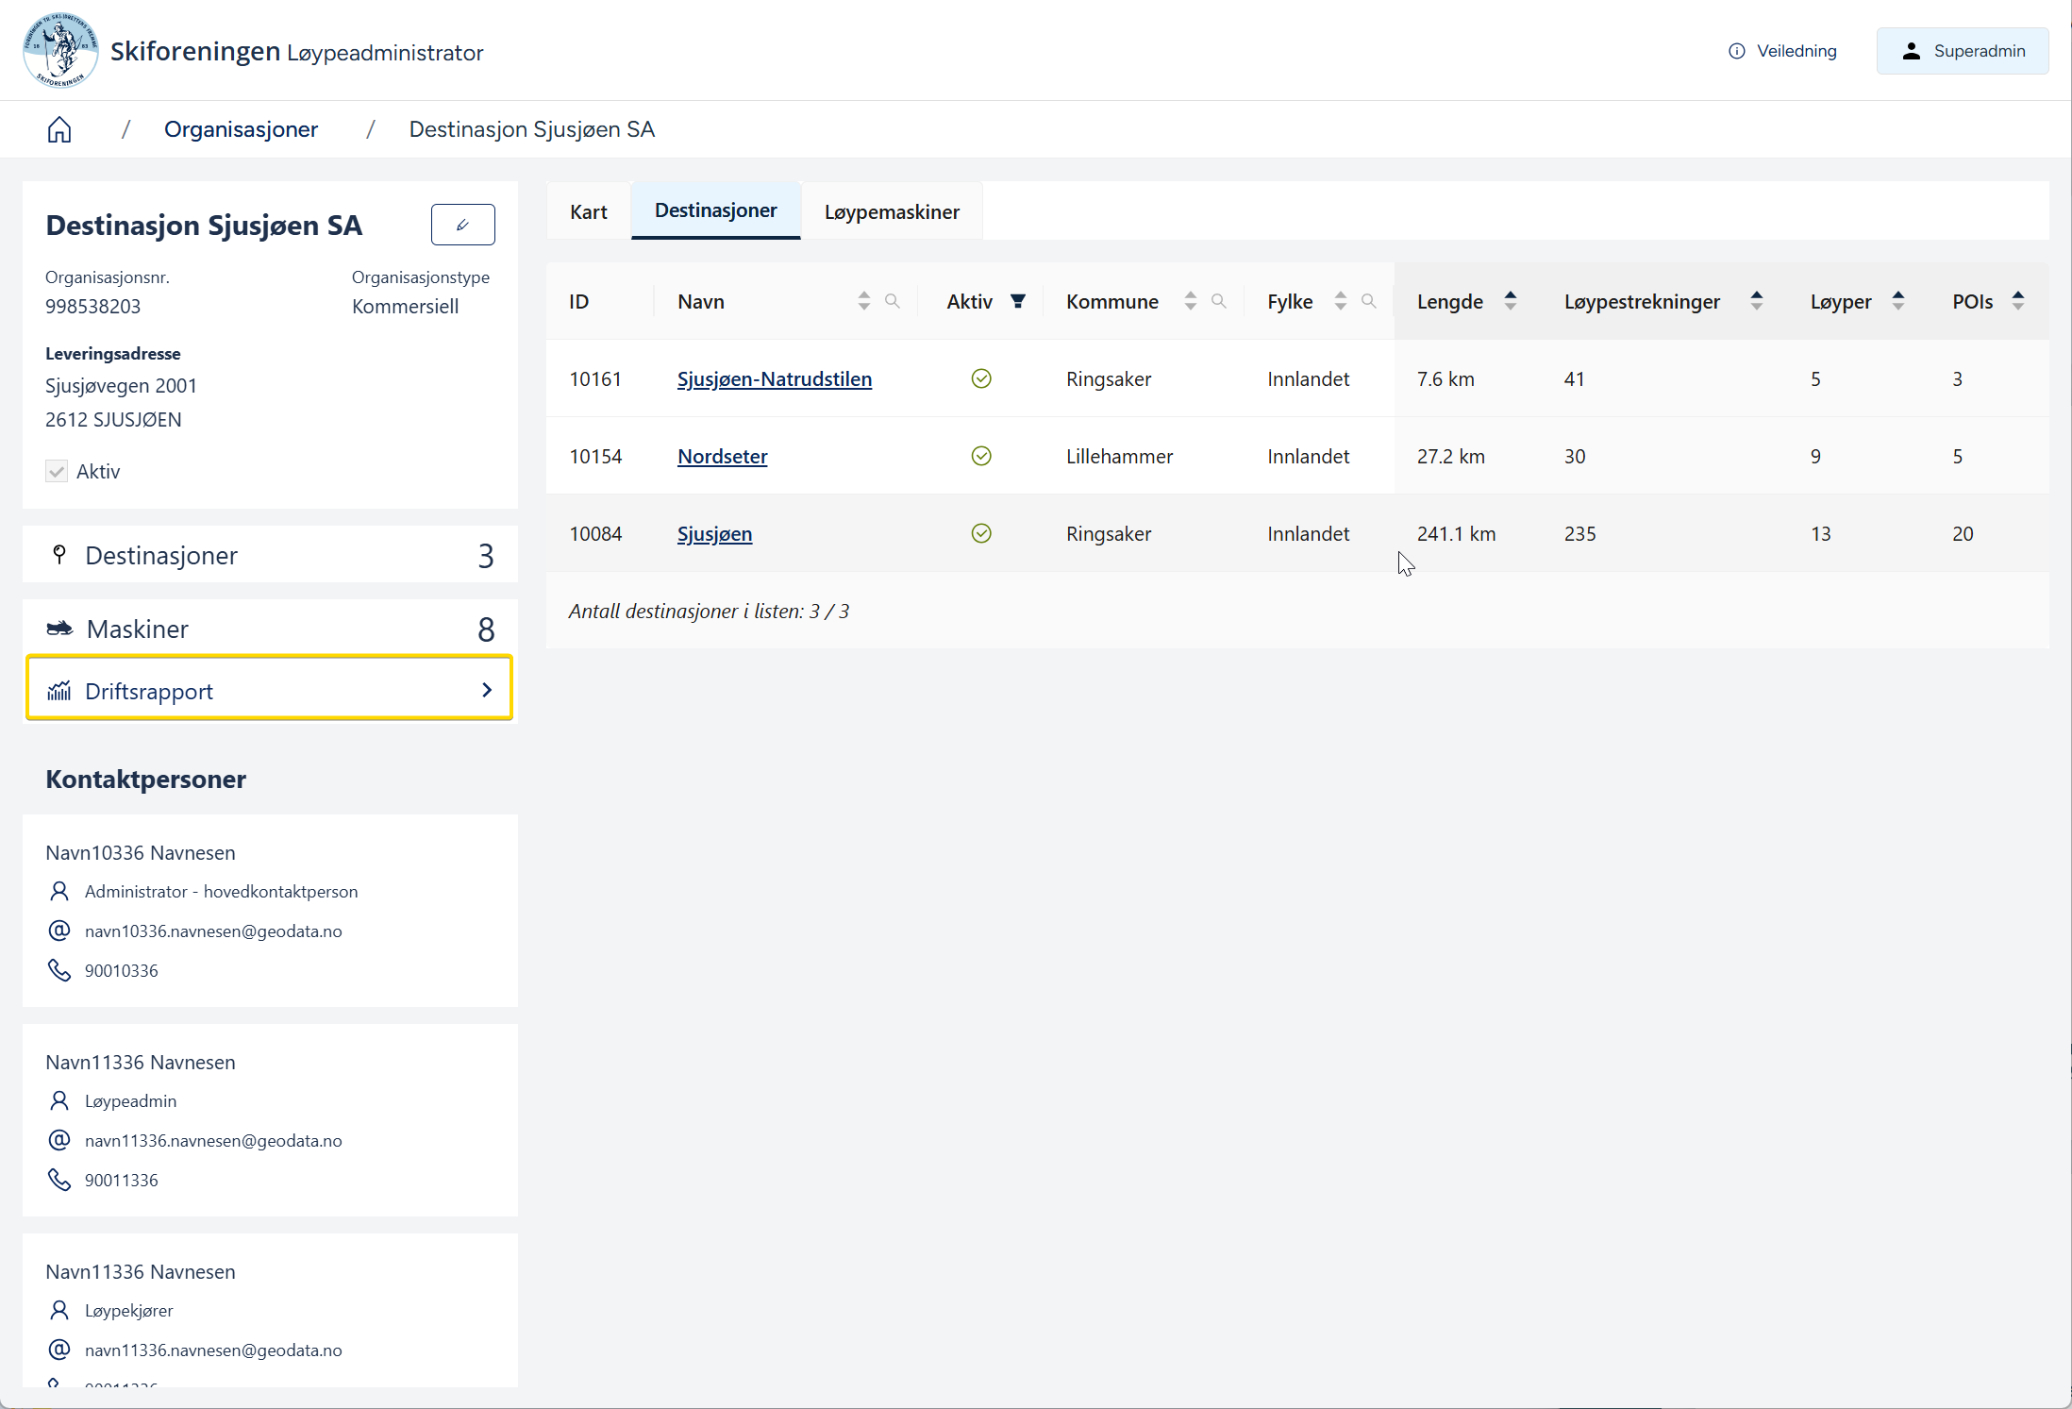2072x1409 pixels.
Task: Click organisasjonsnr. 998538203
Action: (92, 306)
